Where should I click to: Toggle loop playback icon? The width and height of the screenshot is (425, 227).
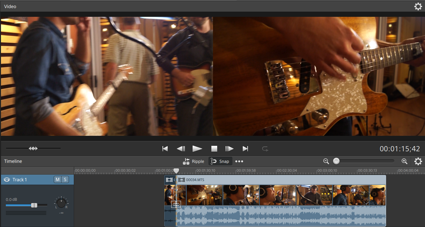(265, 149)
